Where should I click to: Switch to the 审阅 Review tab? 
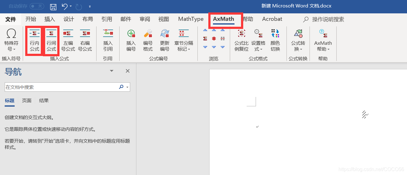click(145, 19)
